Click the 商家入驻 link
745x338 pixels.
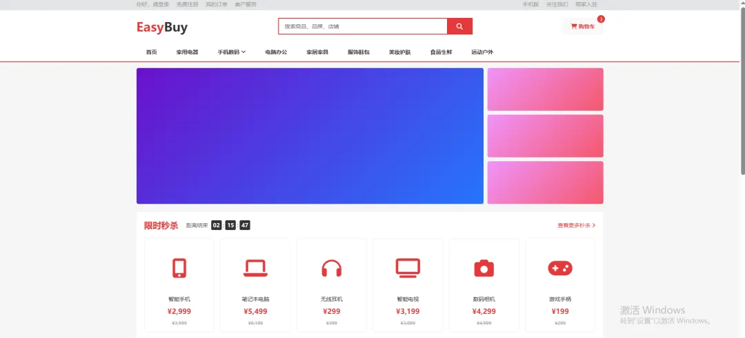click(586, 4)
